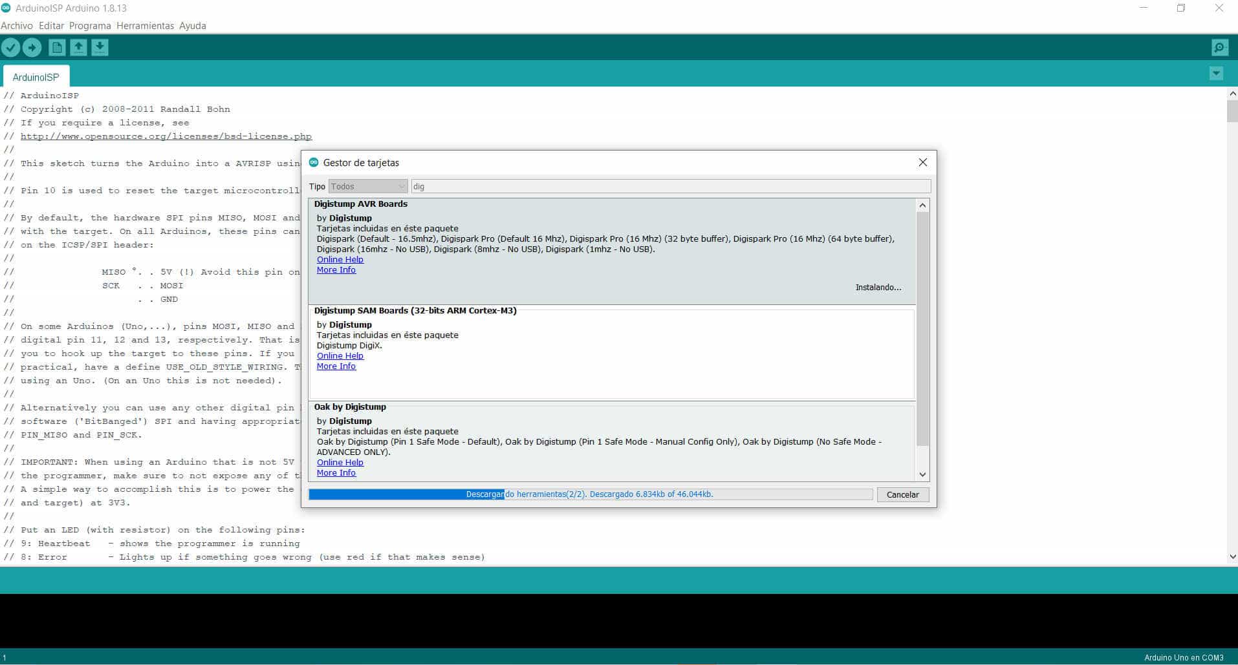
Task: Open a sketch with the Open icon
Action: [x=78, y=47]
